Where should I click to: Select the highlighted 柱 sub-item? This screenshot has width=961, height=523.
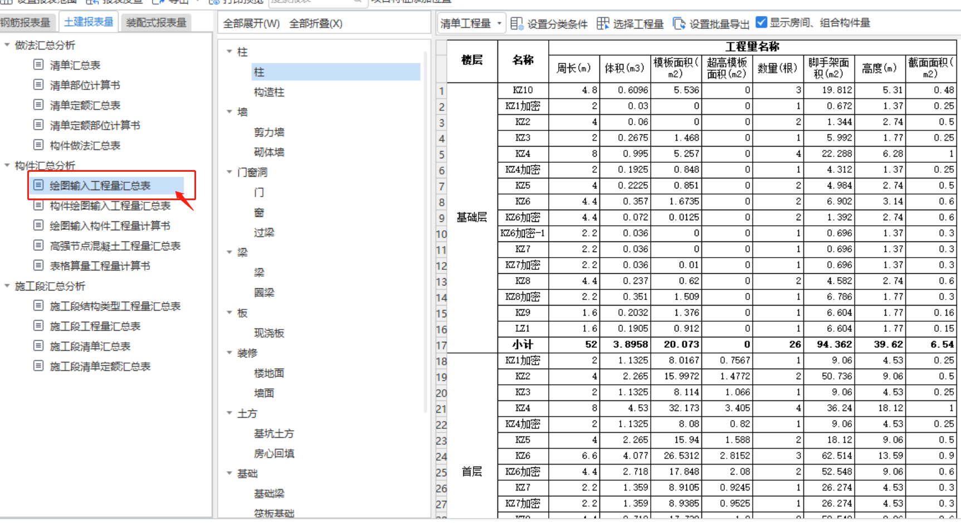pos(336,72)
